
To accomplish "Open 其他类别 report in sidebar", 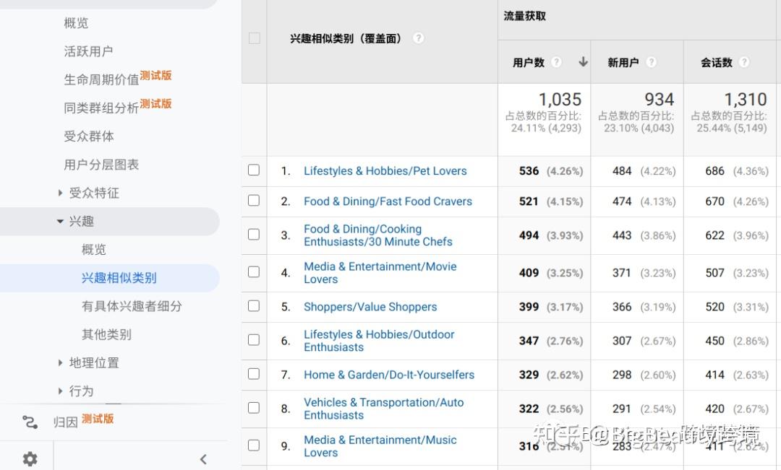I will coord(106,334).
